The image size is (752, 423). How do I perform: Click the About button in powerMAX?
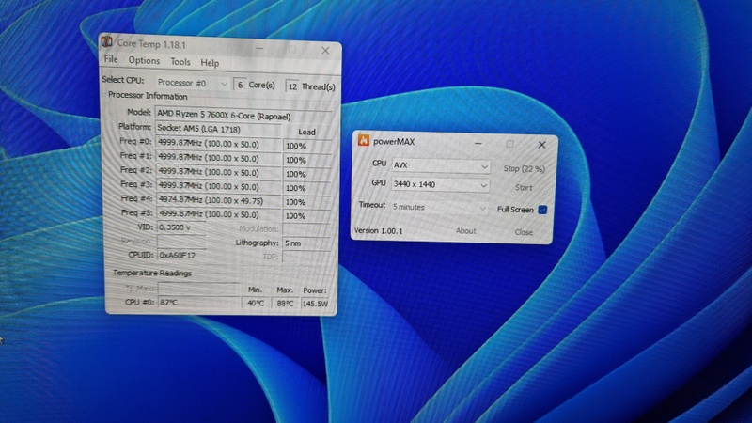[x=465, y=231]
